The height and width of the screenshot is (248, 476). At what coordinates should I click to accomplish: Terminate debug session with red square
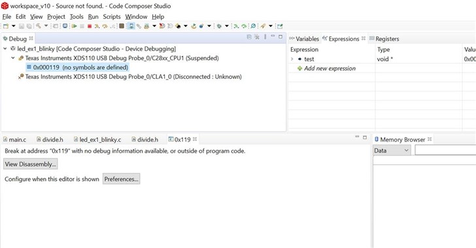tap(90, 26)
